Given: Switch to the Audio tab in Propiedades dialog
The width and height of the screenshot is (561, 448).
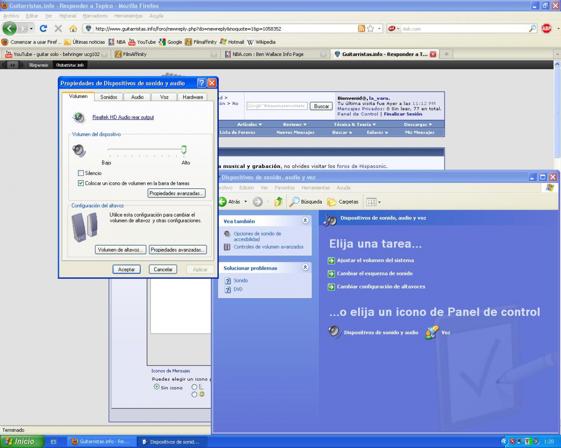Looking at the screenshot, I should (137, 97).
